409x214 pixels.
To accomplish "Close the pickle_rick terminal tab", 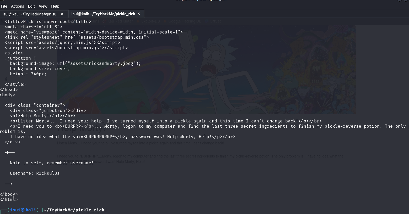I will click(139, 14).
